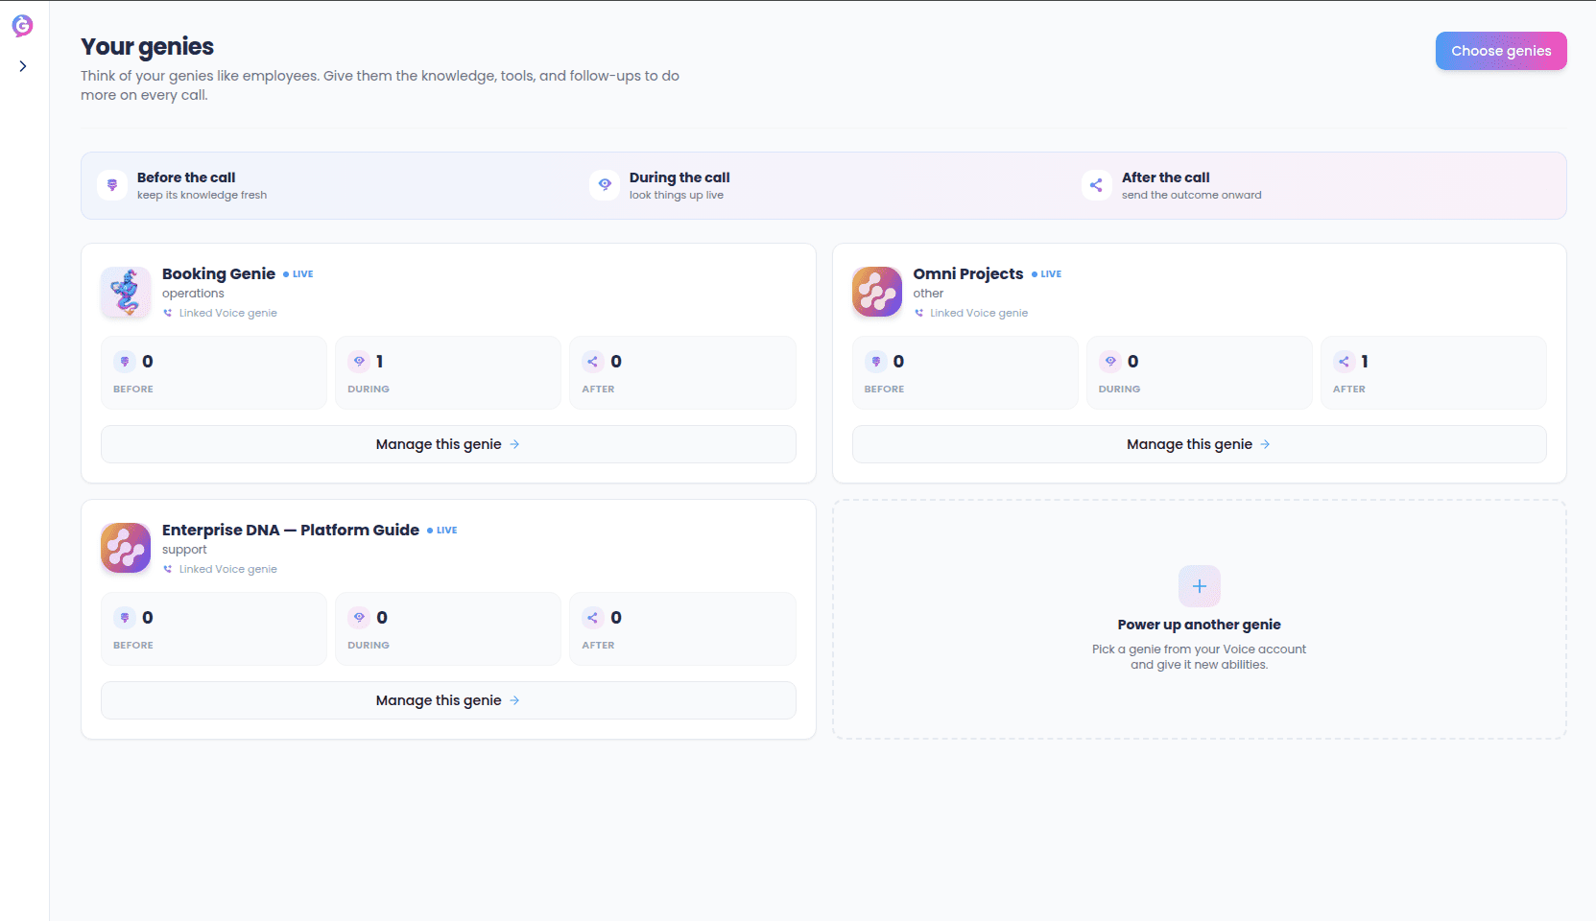Click Enterprise DNA's Linked Voice genie icon
This screenshot has width=1596, height=921.
point(168,569)
